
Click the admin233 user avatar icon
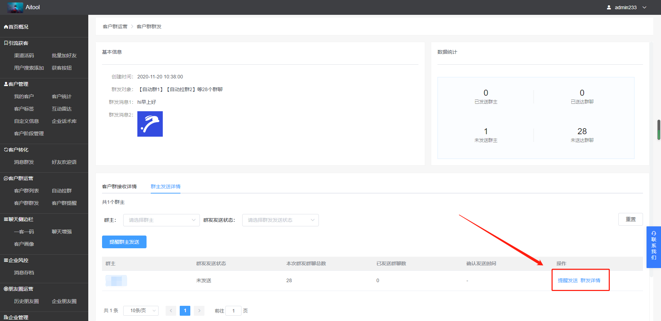click(609, 7)
